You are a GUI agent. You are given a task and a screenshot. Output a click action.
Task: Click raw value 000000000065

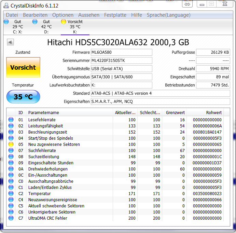(x=207, y=145)
